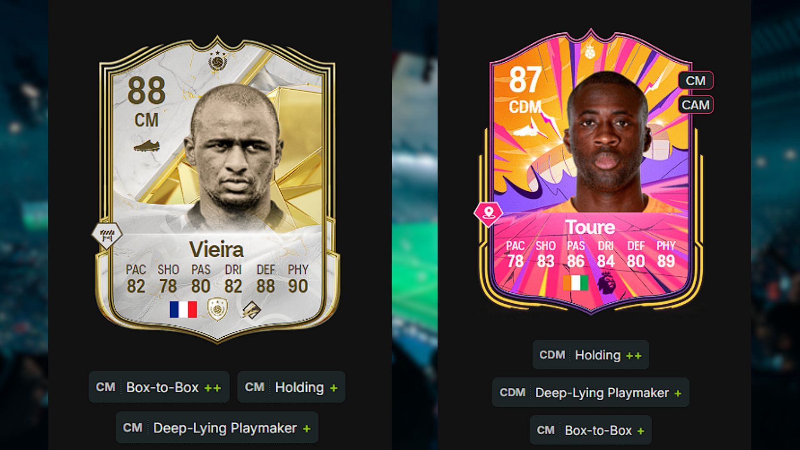Click the white diamond playstyle icon on Vieira's card
This screenshot has height=450, width=800.
[107, 235]
